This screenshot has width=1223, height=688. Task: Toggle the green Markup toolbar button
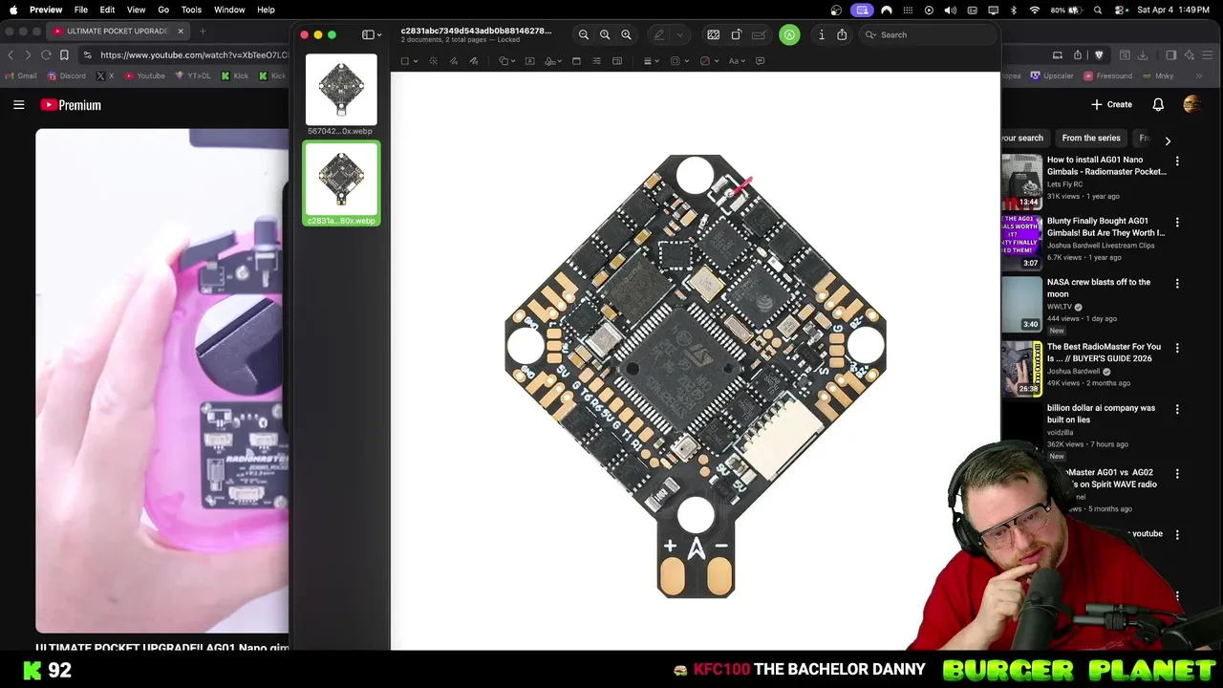(789, 34)
